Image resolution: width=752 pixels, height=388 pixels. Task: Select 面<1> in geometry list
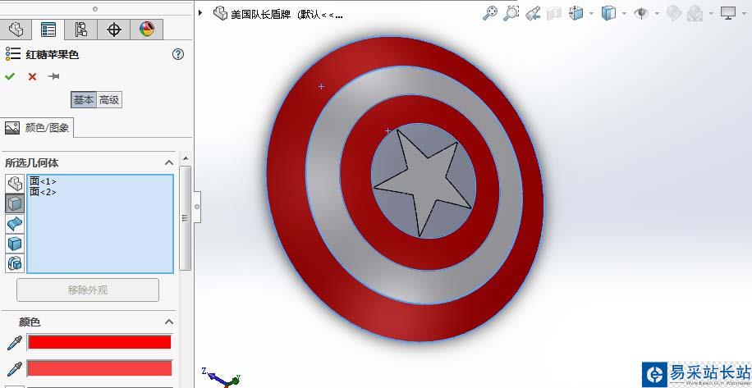tap(43, 181)
